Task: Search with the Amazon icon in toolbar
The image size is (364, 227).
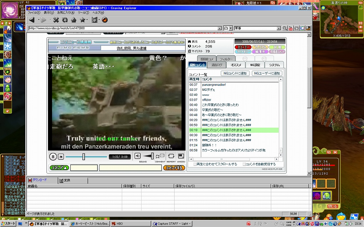Action: [x=308, y=28]
